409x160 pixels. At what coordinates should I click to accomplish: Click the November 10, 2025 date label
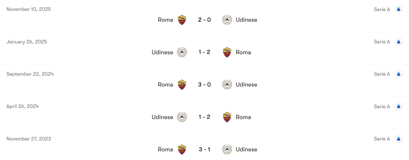(28, 9)
